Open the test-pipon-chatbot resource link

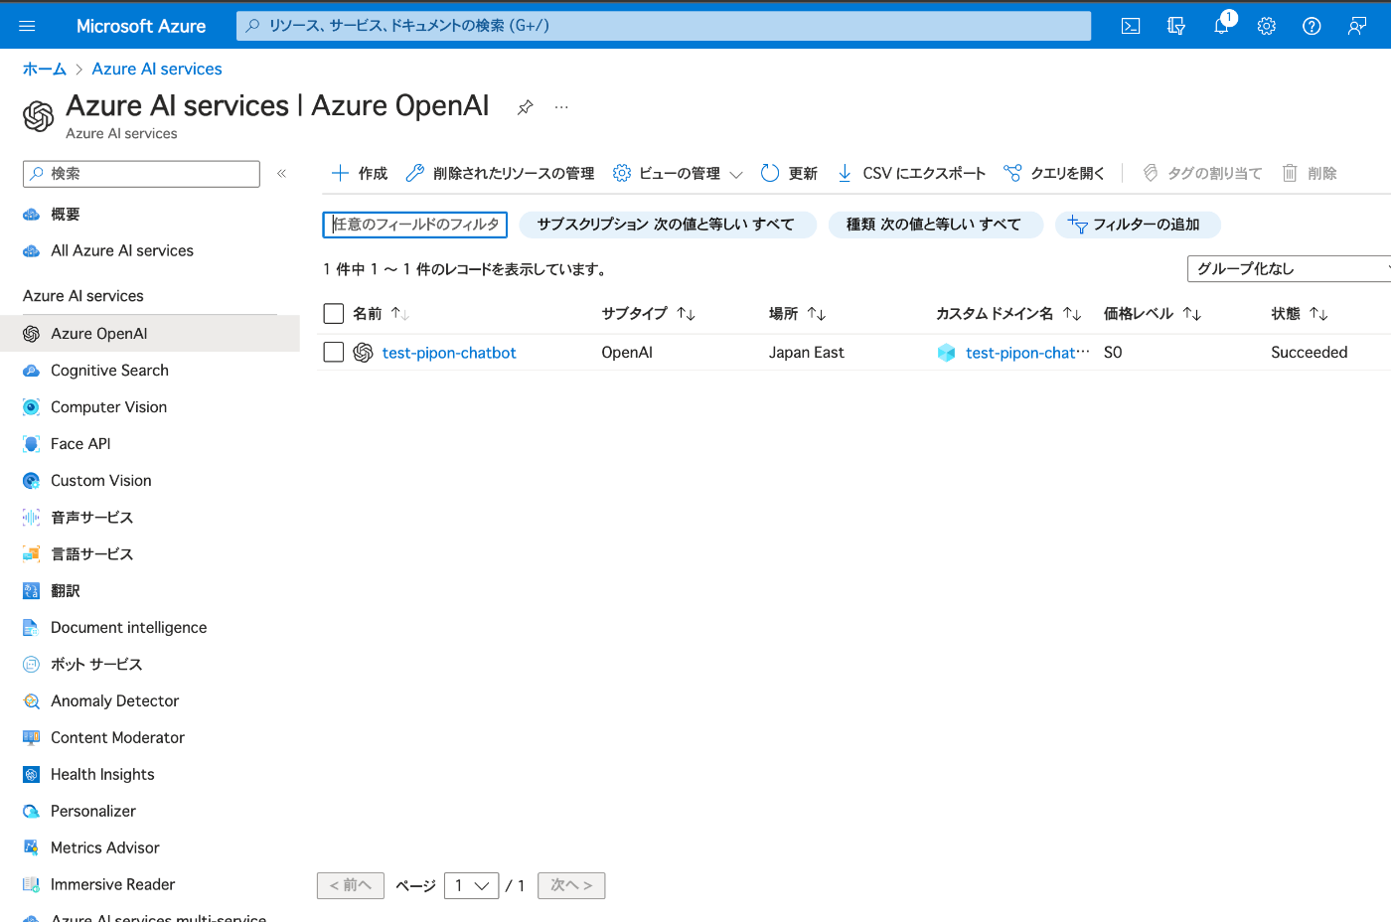tap(449, 353)
